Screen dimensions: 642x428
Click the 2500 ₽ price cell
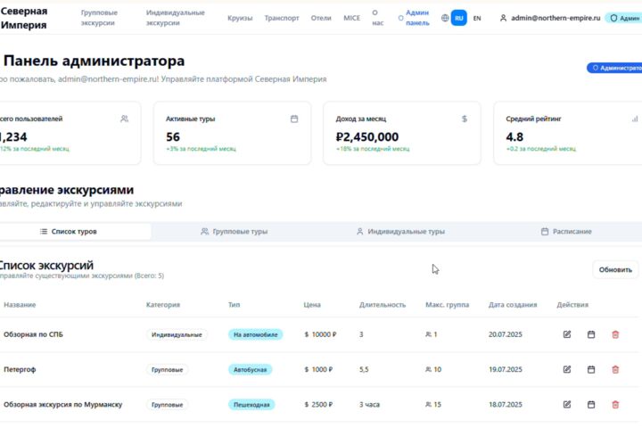pos(318,404)
